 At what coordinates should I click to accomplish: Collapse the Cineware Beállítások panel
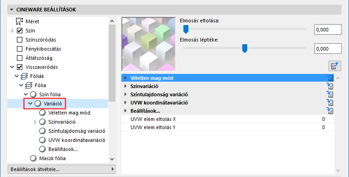(11, 10)
